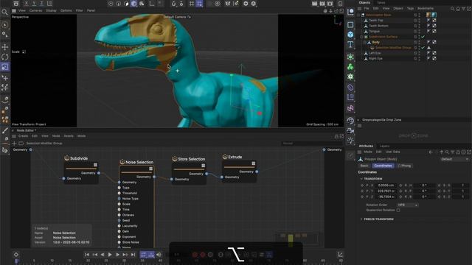Click the P.Y position input field
This screenshot has width=472, height=265.
pyautogui.click(x=386, y=191)
